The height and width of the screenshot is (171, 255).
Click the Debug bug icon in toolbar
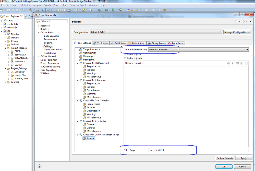click(x=99, y=10)
